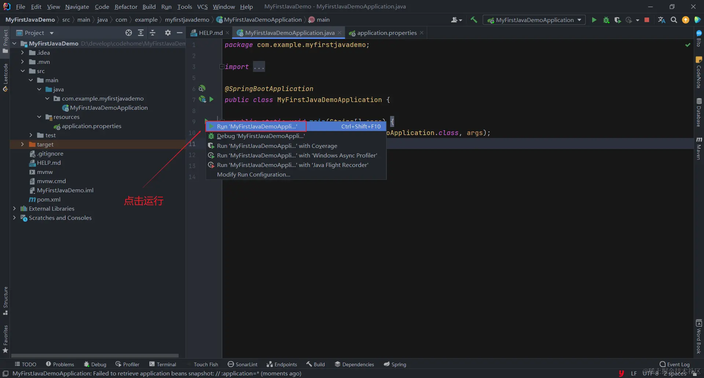Open the Translate plugin icon in the toolbar

pyautogui.click(x=661, y=20)
